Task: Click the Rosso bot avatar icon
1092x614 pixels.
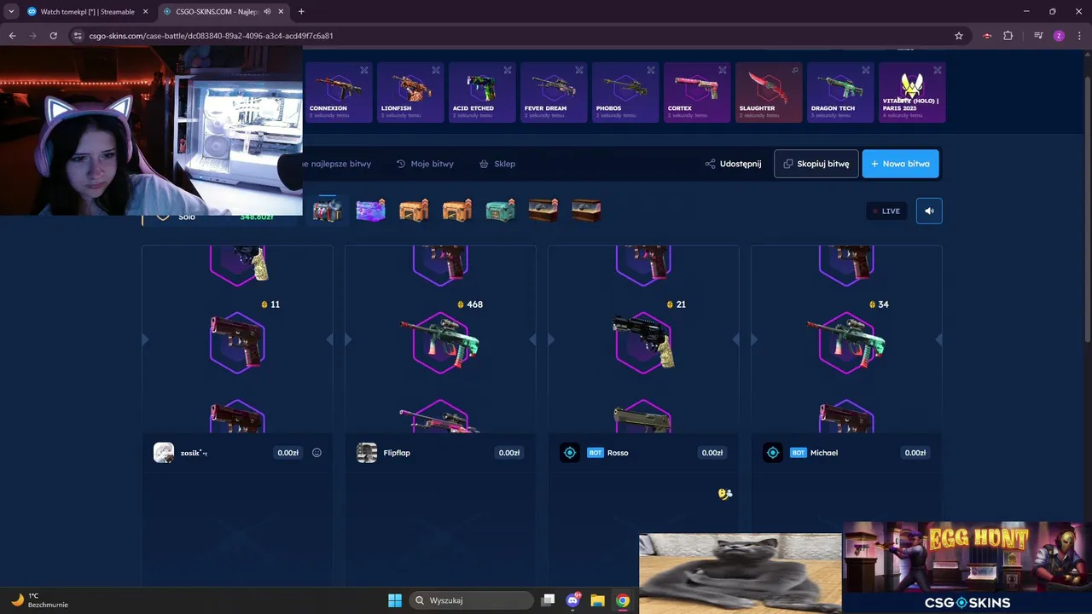Action: tap(570, 453)
